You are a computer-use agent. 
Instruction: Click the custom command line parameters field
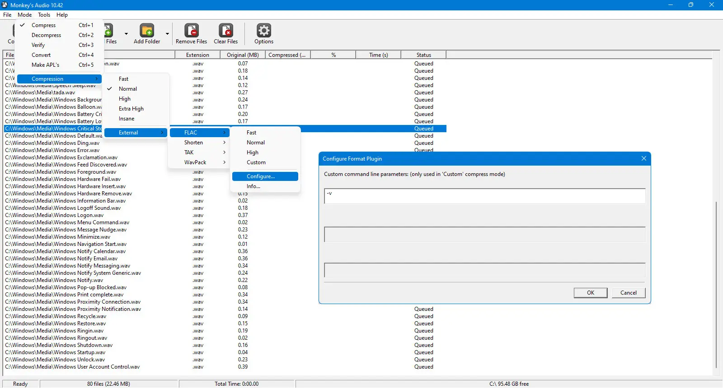(x=484, y=196)
